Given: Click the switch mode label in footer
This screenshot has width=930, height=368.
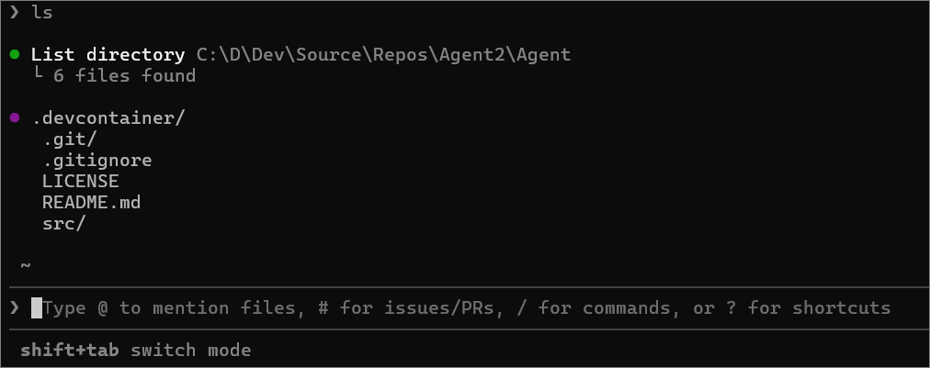Looking at the screenshot, I should (191, 350).
